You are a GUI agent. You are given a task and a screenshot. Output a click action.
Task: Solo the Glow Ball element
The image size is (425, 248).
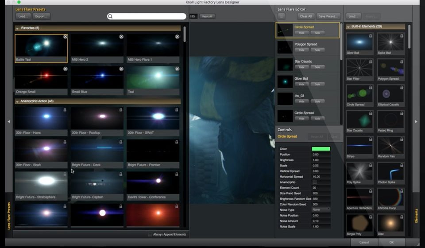click(x=317, y=84)
